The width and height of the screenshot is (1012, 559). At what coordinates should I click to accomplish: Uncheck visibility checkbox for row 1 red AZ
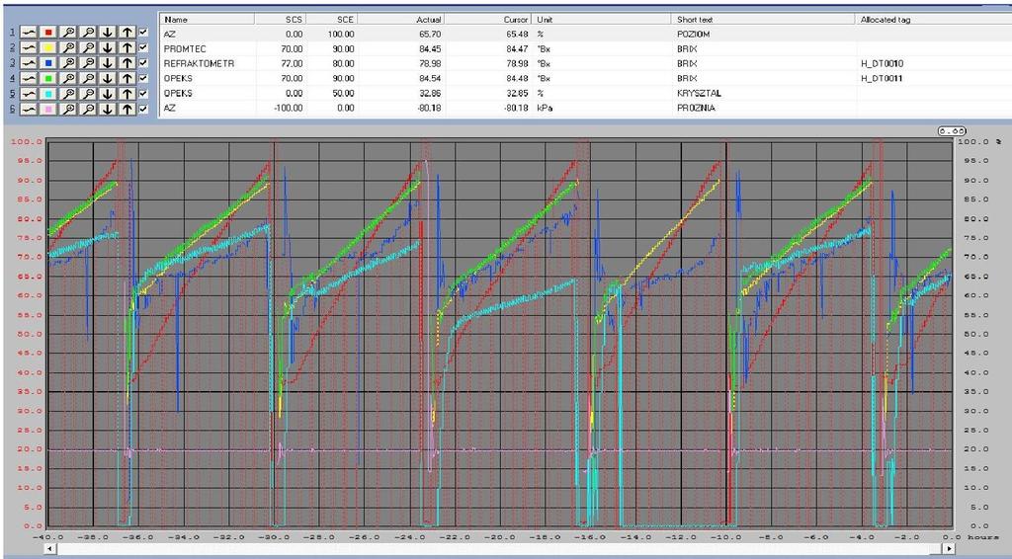[x=143, y=31]
